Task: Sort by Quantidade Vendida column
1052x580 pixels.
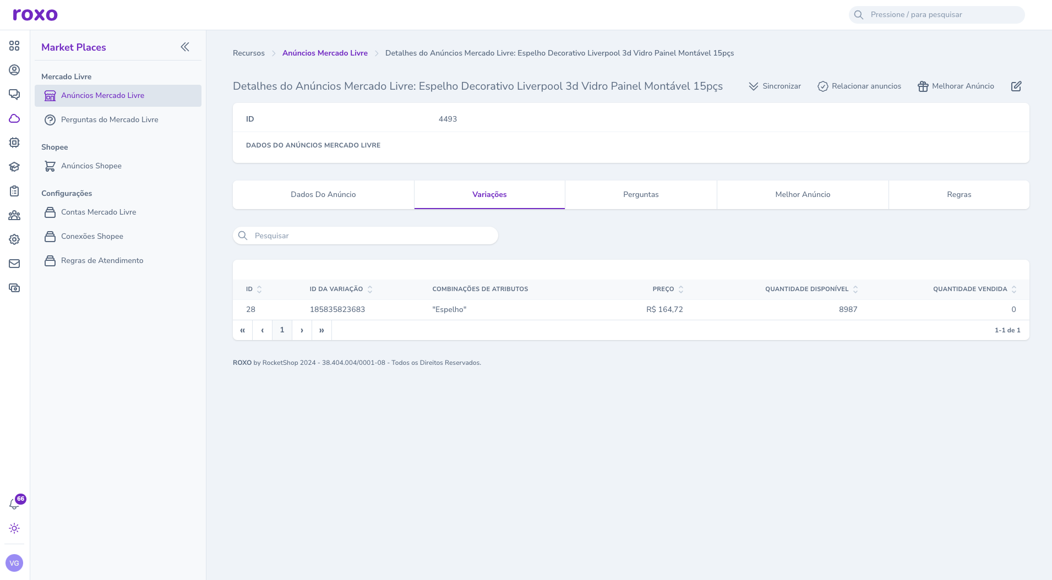Action: tap(974, 289)
